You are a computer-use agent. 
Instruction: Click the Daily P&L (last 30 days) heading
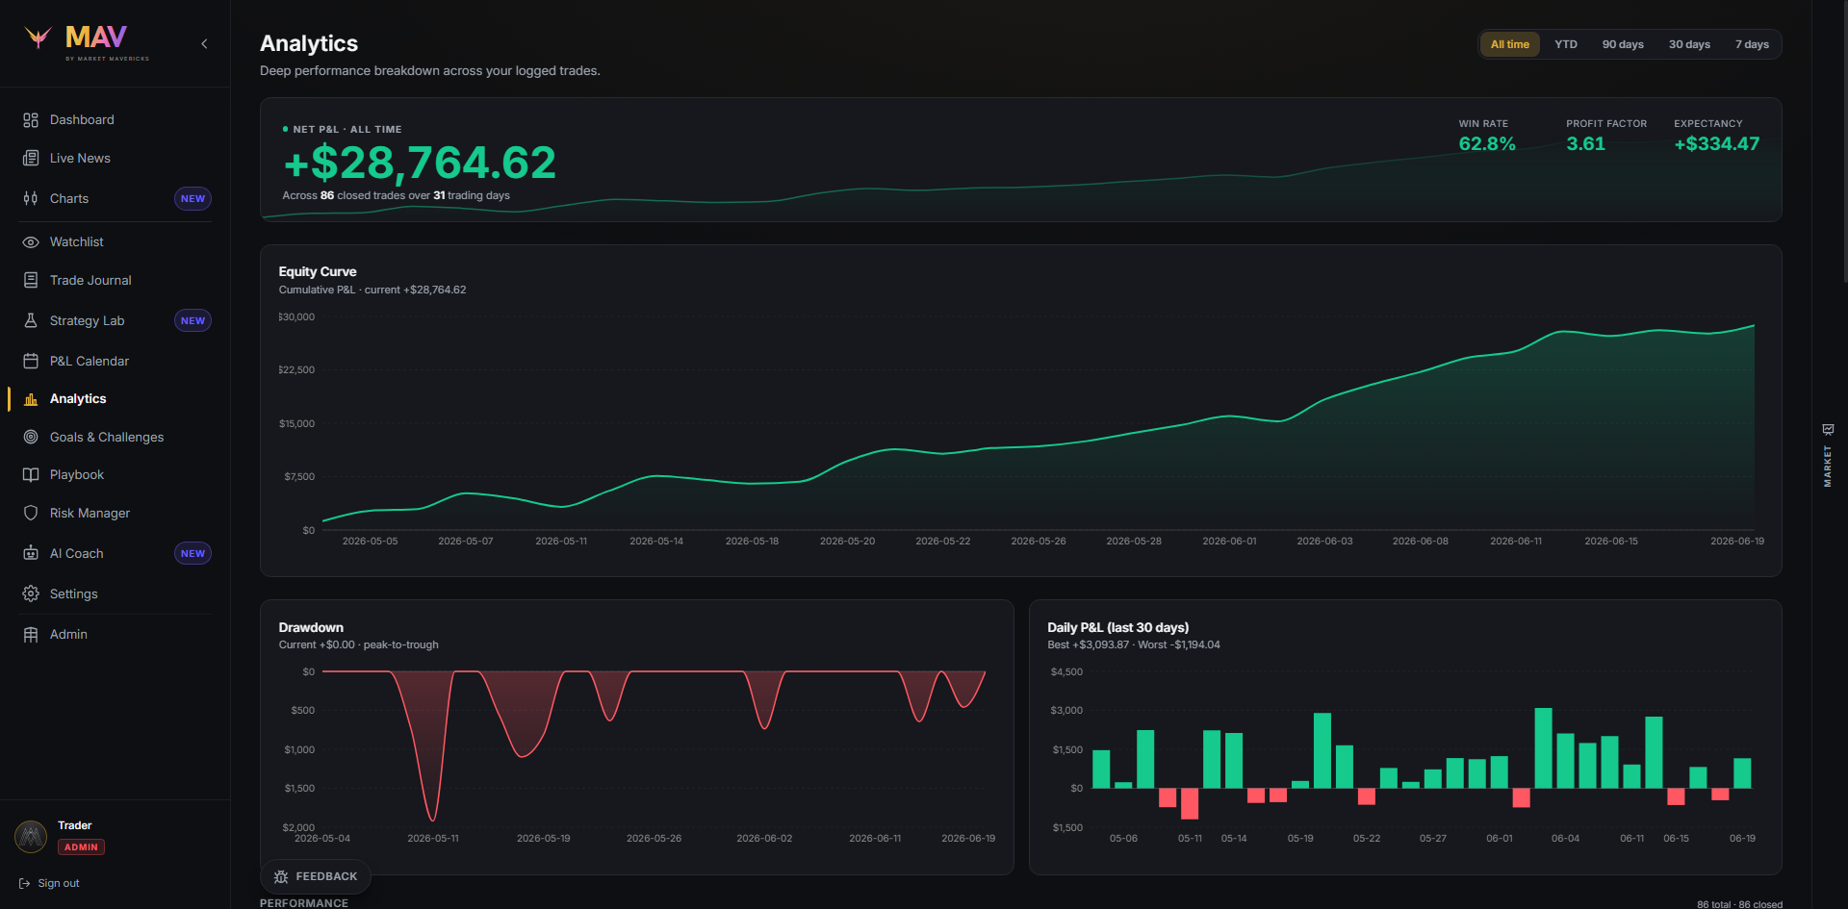pyautogui.click(x=1117, y=627)
